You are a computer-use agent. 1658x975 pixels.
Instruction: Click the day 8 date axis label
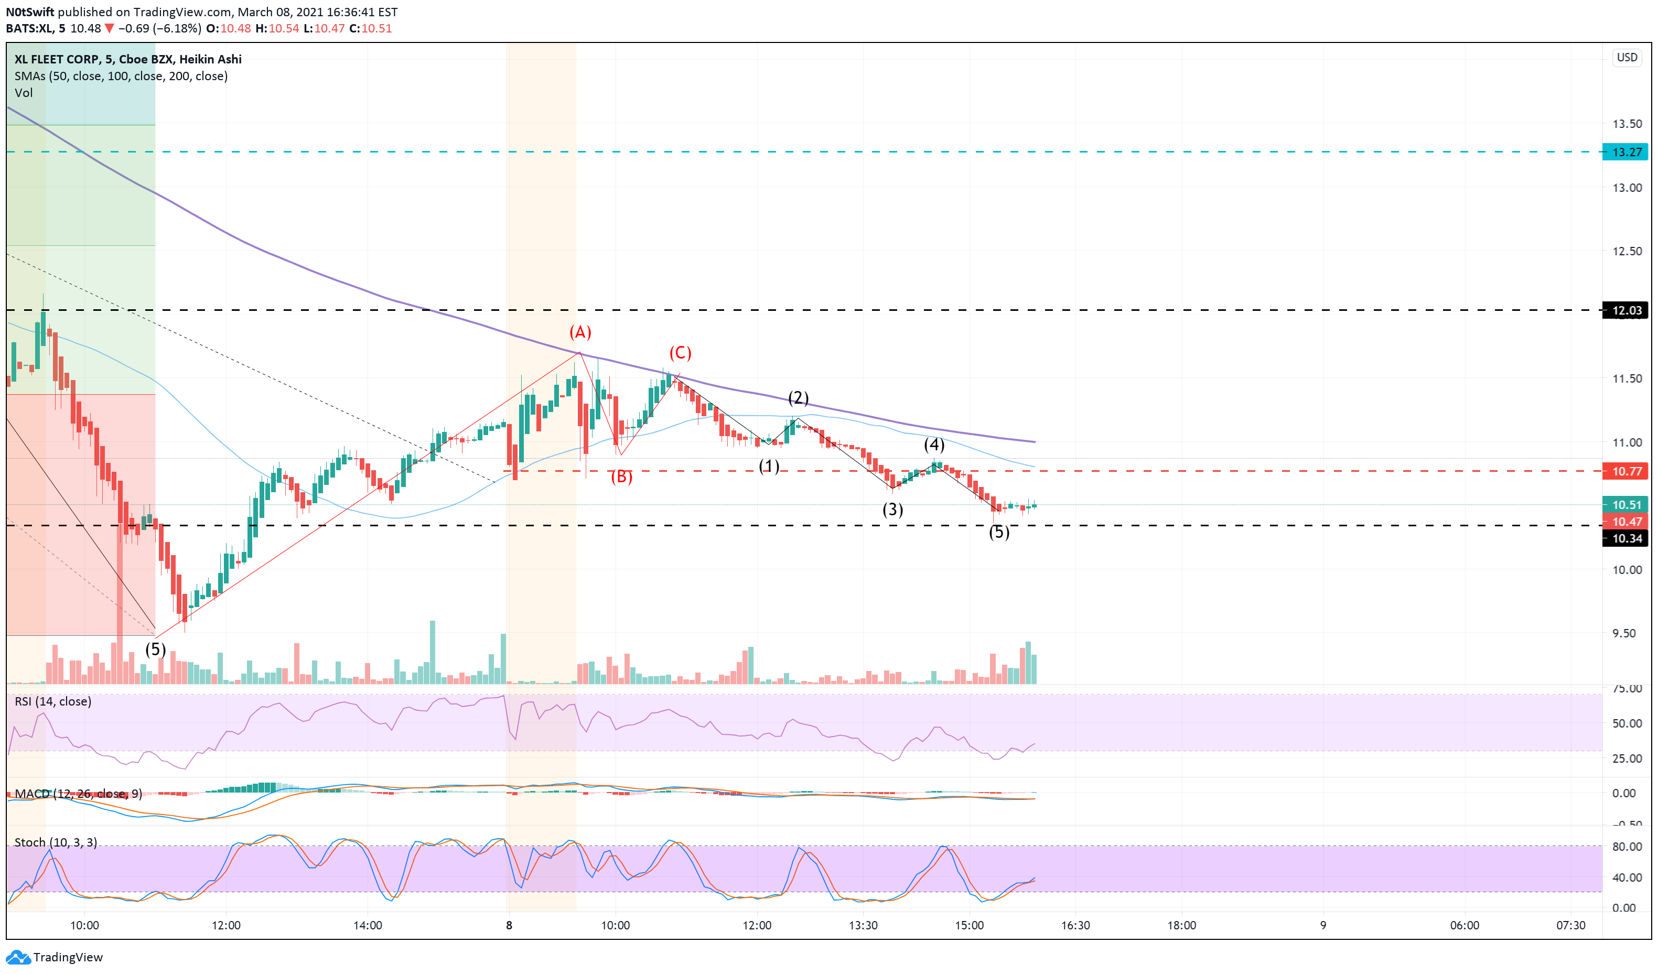click(x=509, y=926)
